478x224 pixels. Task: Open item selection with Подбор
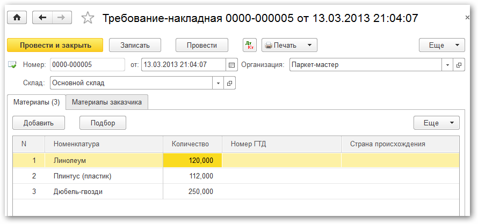click(x=103, y=123)
